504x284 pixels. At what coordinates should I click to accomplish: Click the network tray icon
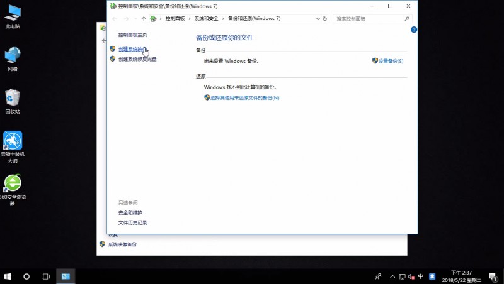[402, 276]
